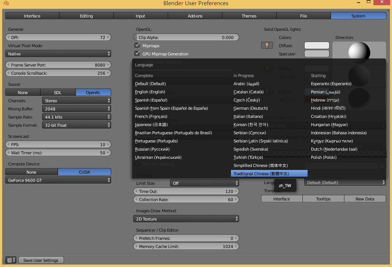Image resolution: width=392 pixels, height=267 pixels.
Task: Select Esperanto language option
Action: click(347, 84)
